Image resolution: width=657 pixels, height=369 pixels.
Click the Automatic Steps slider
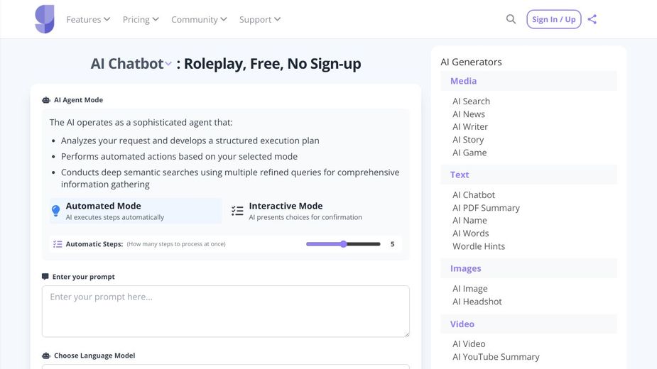(343, 244)
